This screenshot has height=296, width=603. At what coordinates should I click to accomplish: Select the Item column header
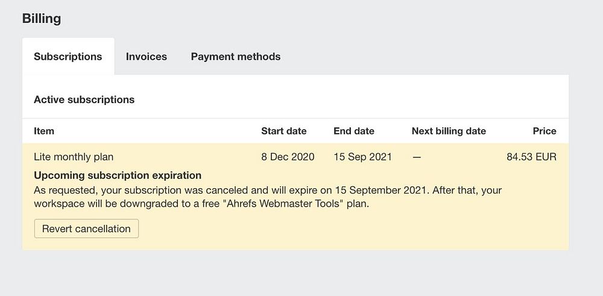(x=44, y=131)
